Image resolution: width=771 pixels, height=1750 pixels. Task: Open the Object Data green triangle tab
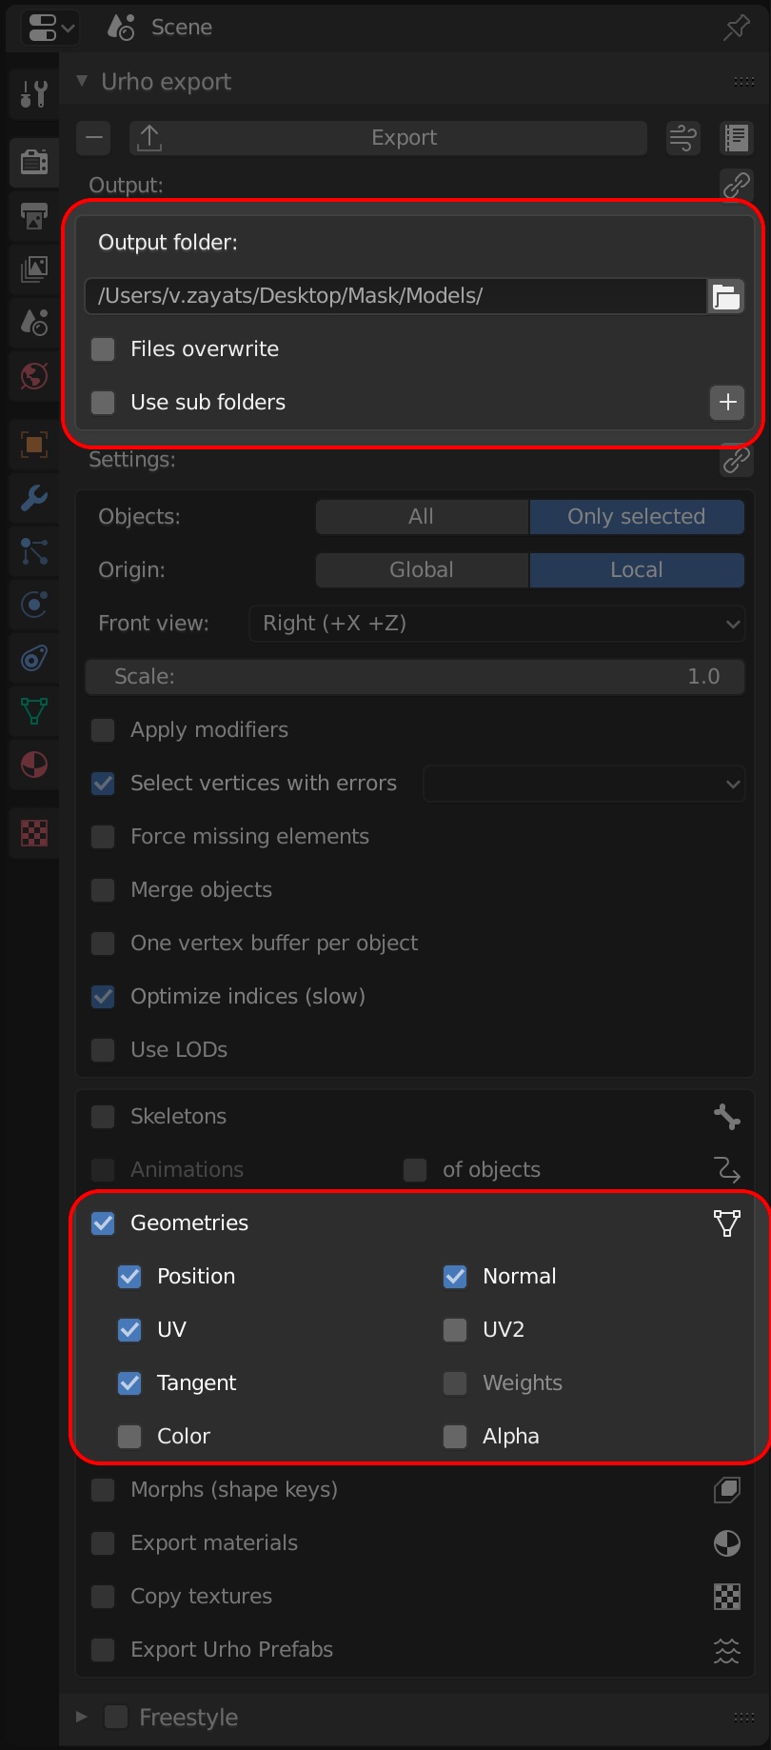(34, 711)
